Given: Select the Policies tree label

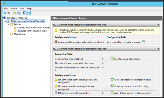Looking at the screenshot, I should tap(18, 24).
